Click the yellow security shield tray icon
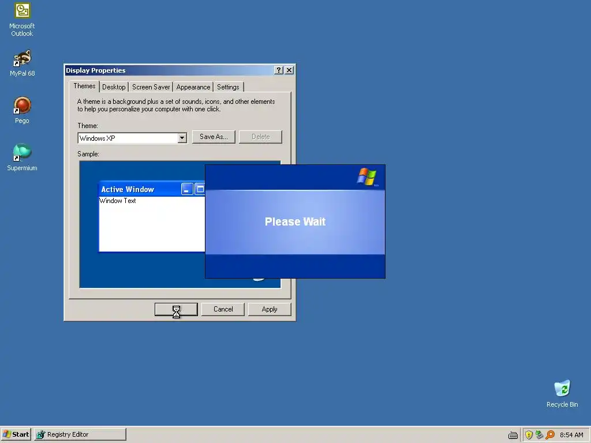Viewport: 591px width, 443px height. pyautogui.click(x=529, y=435)
